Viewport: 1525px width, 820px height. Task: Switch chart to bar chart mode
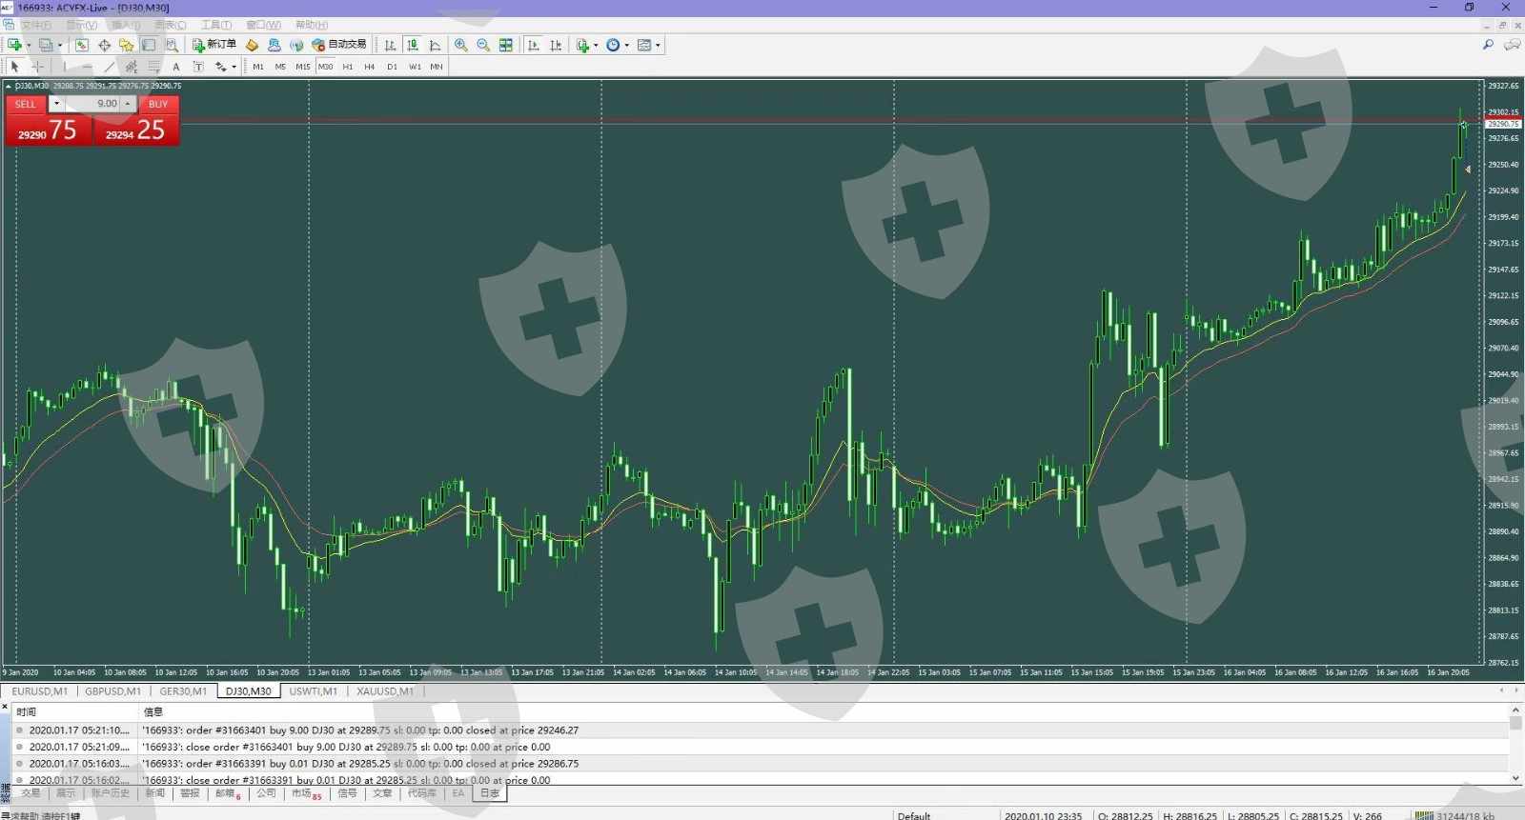390,45
